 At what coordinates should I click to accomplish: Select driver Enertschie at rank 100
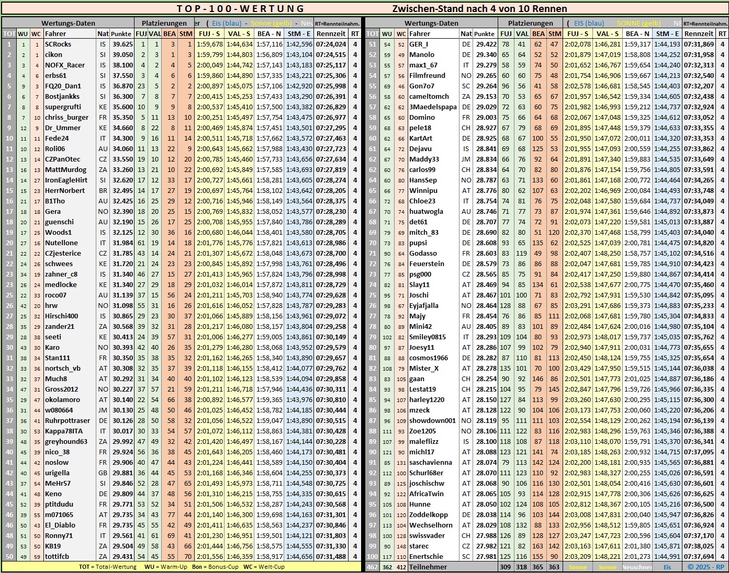[426, 557]
